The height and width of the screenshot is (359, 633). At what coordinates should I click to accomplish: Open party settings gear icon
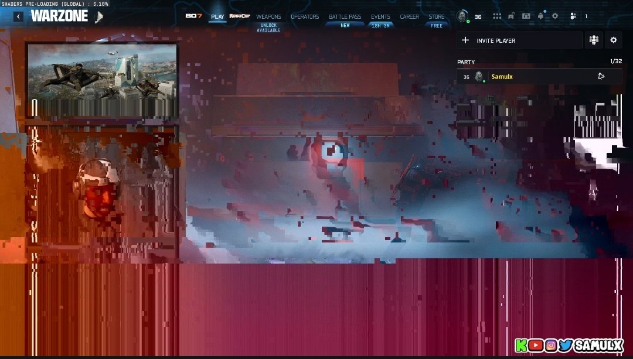(x=613, y=40)
